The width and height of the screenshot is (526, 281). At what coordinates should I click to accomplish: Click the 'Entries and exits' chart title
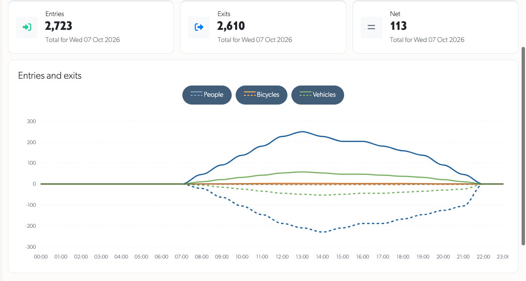click(50, 75)
